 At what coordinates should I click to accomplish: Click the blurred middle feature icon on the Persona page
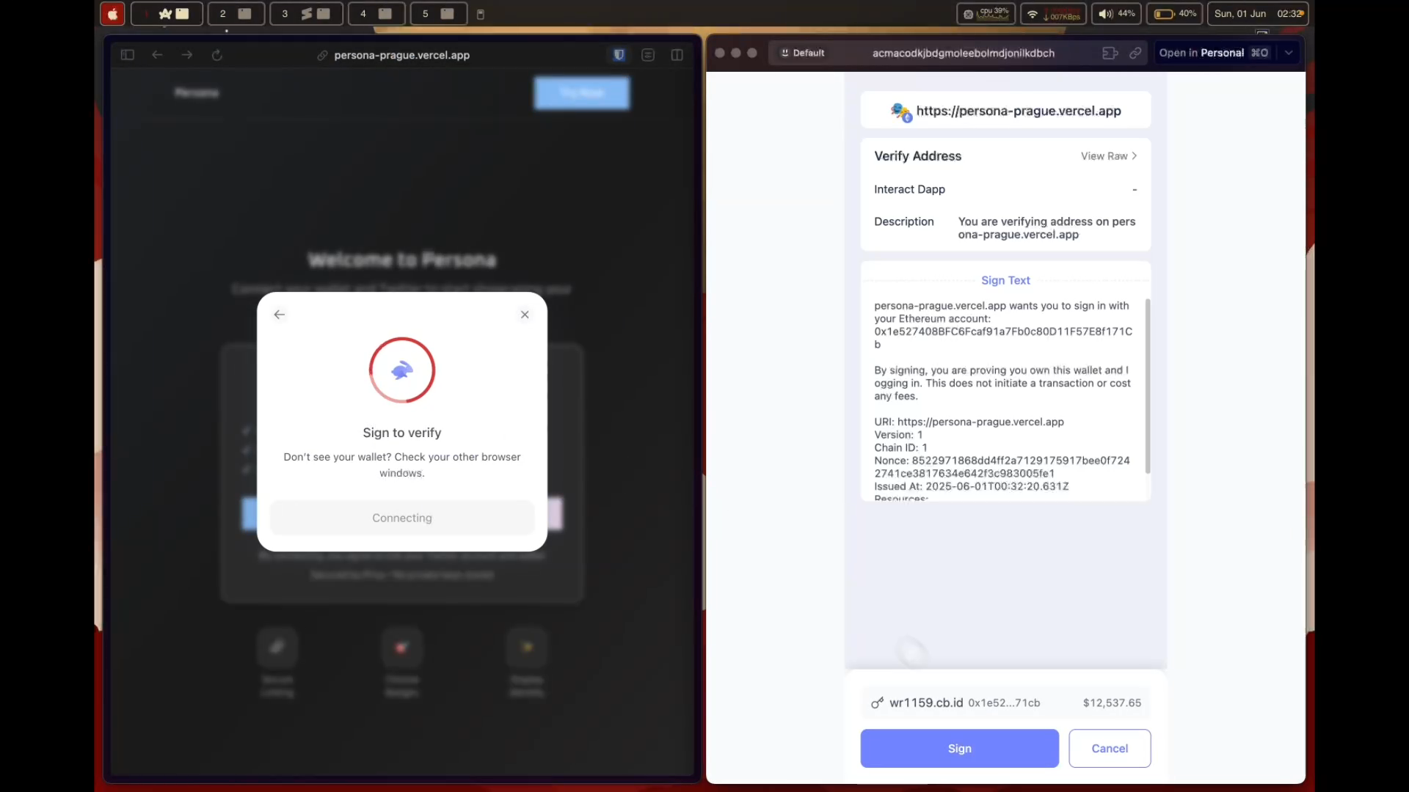coord(402,647)
